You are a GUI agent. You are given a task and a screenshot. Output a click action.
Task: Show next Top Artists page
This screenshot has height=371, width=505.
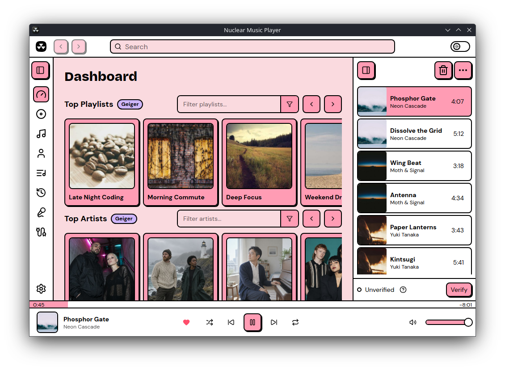point(332,219)
